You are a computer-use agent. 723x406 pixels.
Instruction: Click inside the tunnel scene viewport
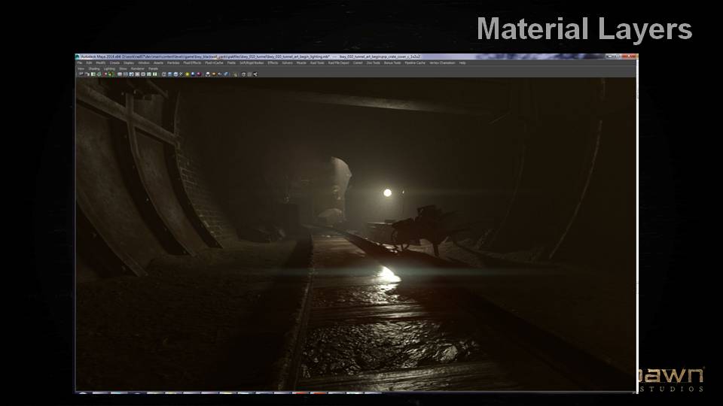[355, 234]
